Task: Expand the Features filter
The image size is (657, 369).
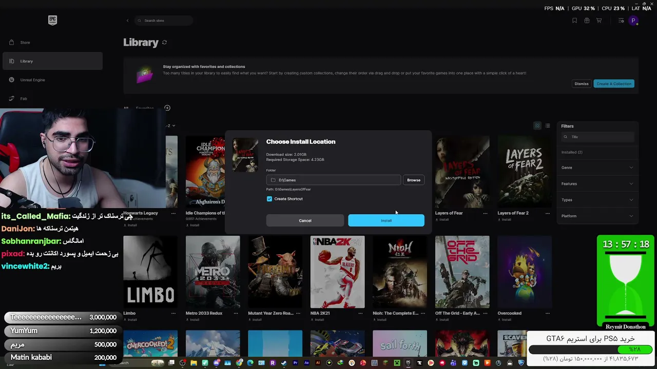Action: pyautogui.click(x=597, y=183)
